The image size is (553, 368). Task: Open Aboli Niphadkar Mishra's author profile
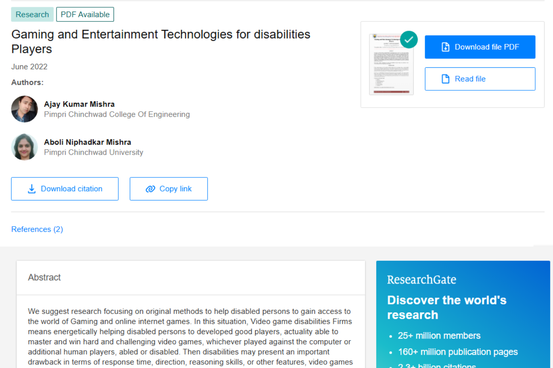click(x=88, y=142)
